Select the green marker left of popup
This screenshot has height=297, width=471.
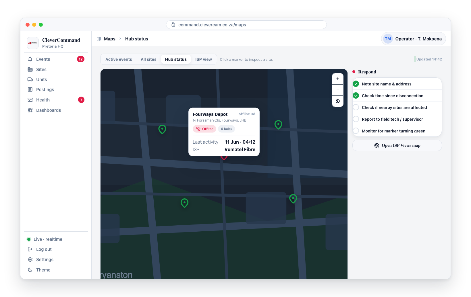pos(162,129)
